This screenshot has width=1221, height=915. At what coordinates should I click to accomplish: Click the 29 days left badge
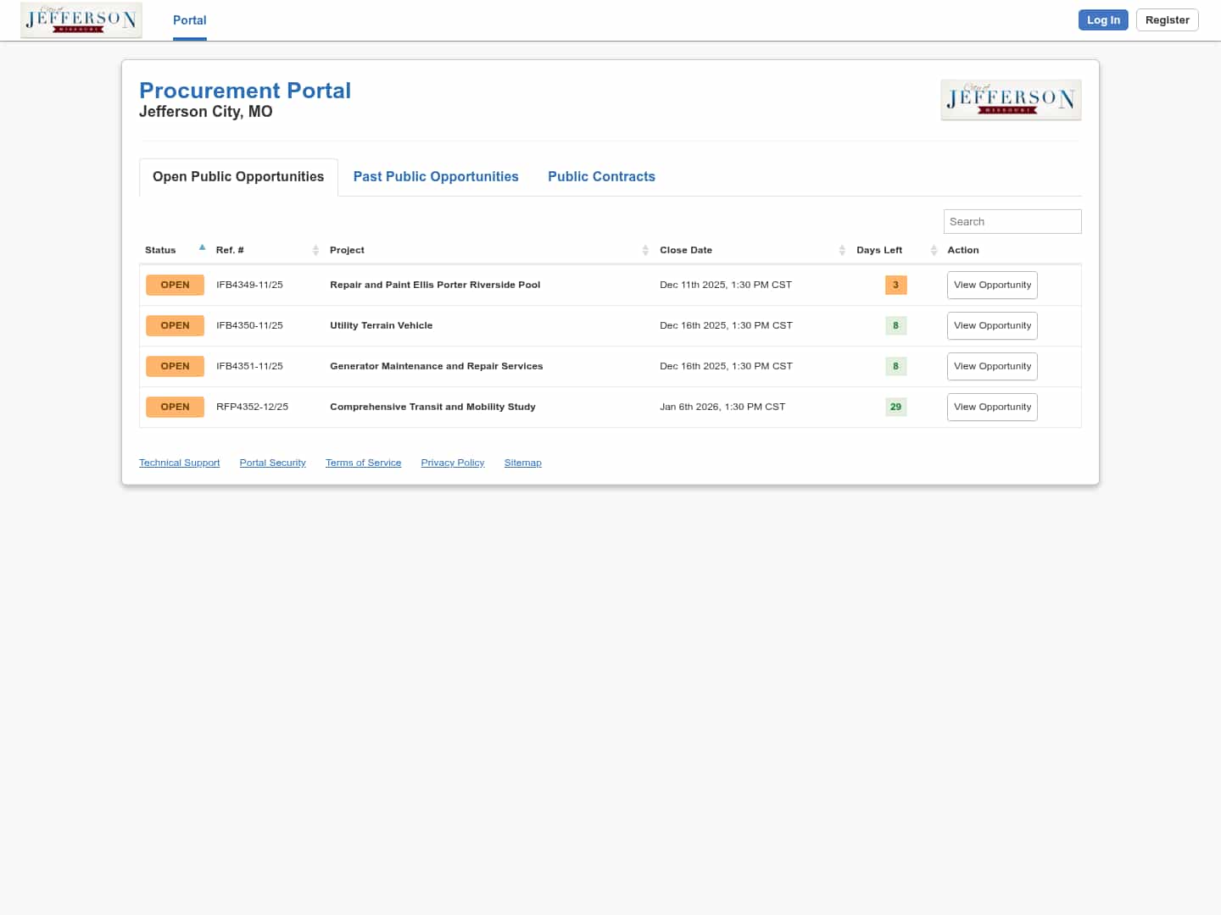point(895,408)
